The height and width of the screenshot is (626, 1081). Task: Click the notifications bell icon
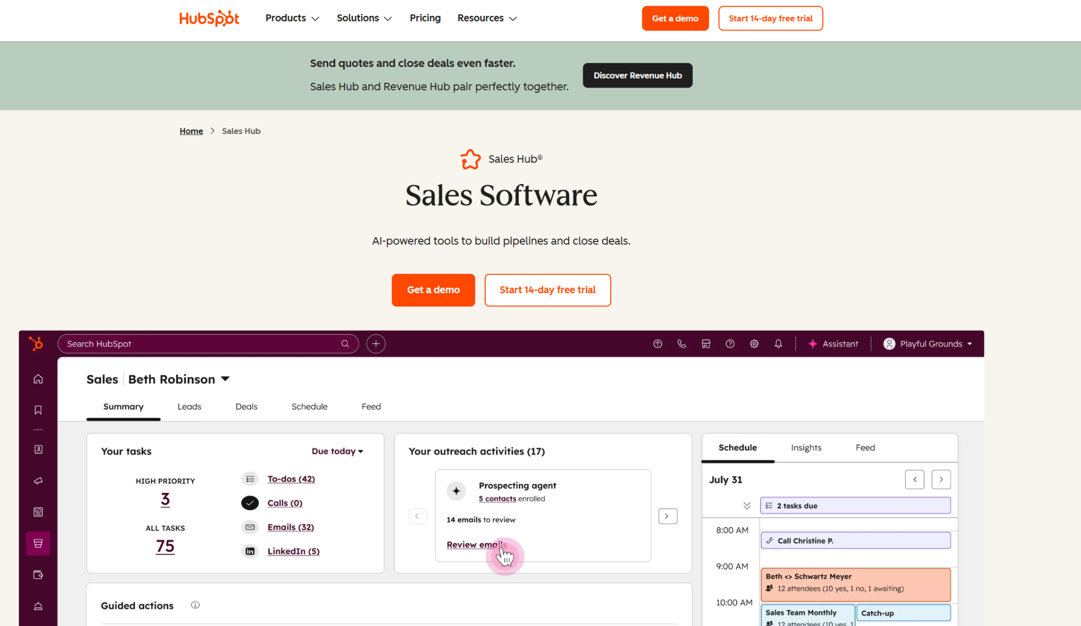[x=779, y=344]
